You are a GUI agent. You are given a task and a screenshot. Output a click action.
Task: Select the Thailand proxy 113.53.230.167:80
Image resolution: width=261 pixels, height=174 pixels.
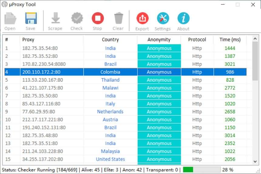click(x=42, y=80)
